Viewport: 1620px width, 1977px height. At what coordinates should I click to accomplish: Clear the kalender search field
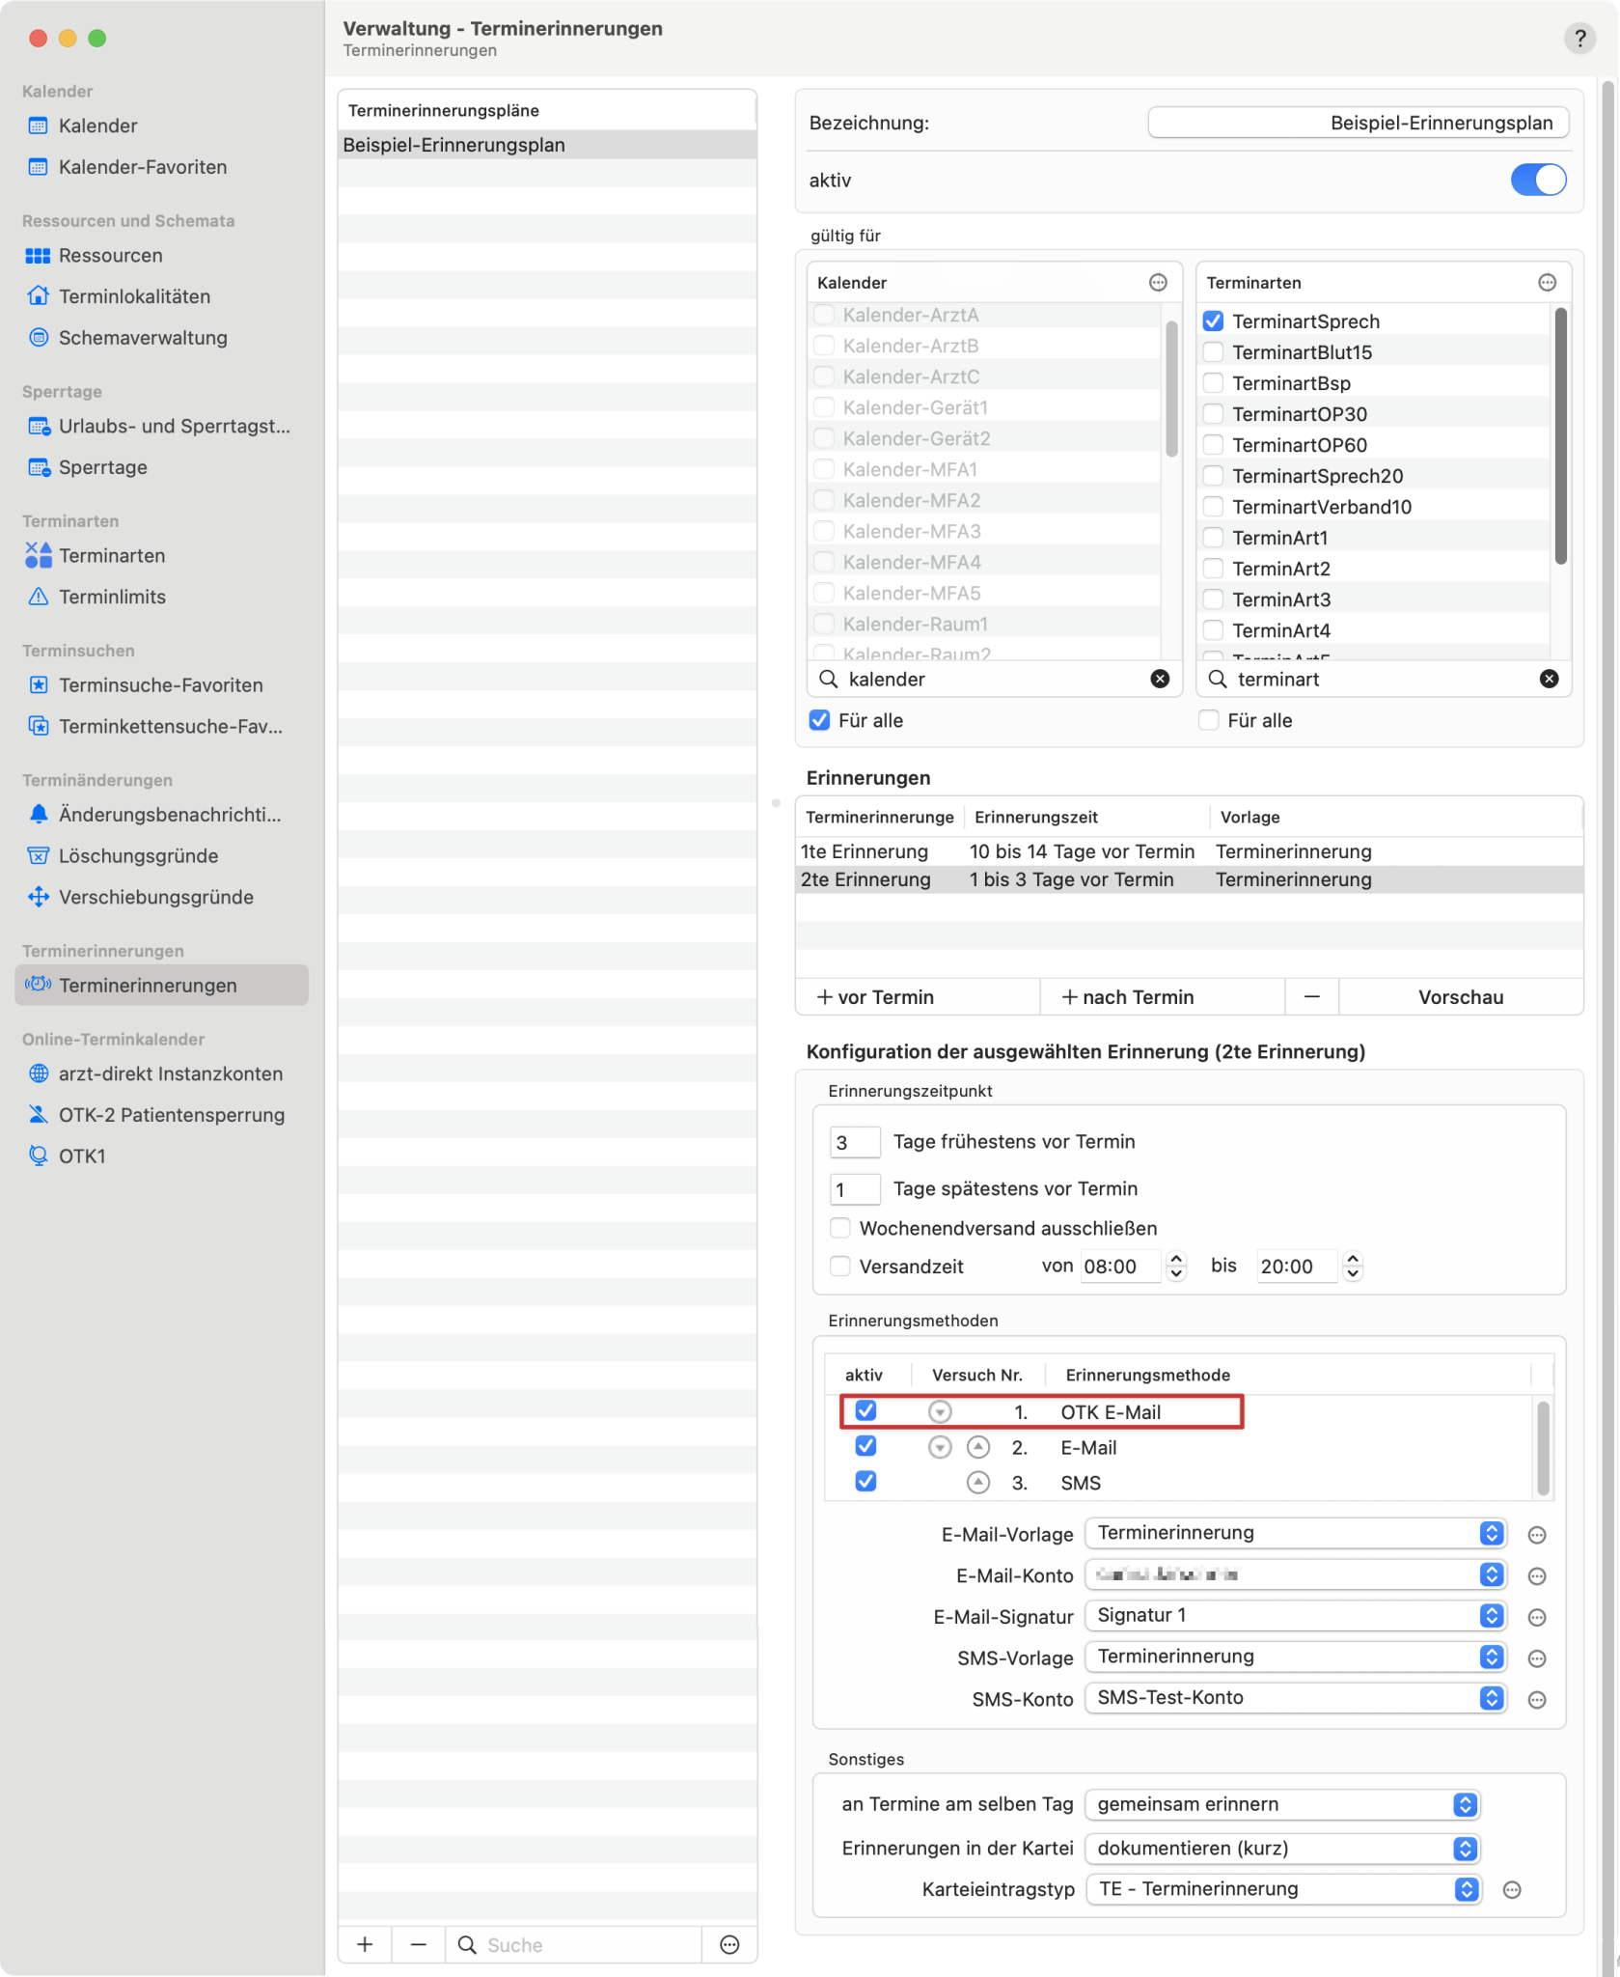click(x=1160, y=679)
